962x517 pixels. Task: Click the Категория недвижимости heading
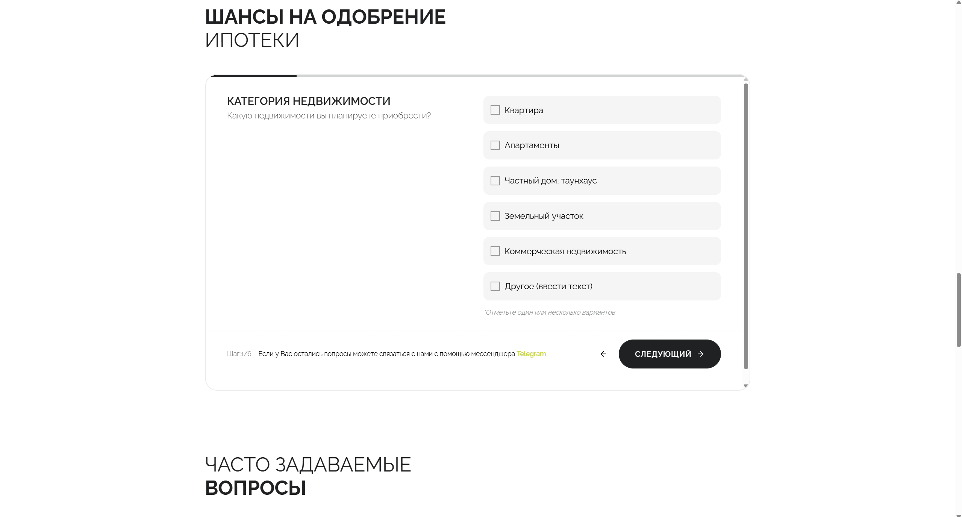(309, 101)
